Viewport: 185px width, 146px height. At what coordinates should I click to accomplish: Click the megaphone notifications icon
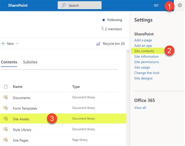click(x=156, y=5)
